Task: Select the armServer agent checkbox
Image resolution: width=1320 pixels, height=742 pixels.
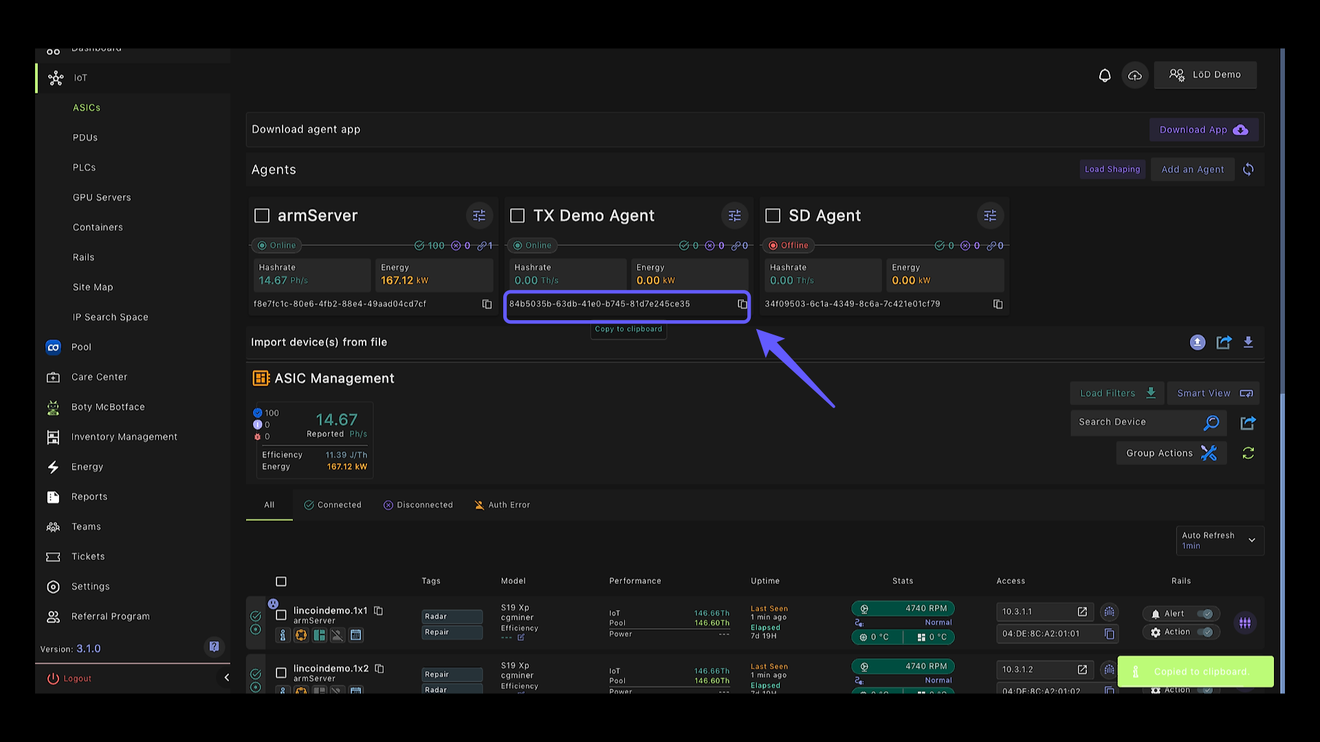Action: tap(262, 216)
